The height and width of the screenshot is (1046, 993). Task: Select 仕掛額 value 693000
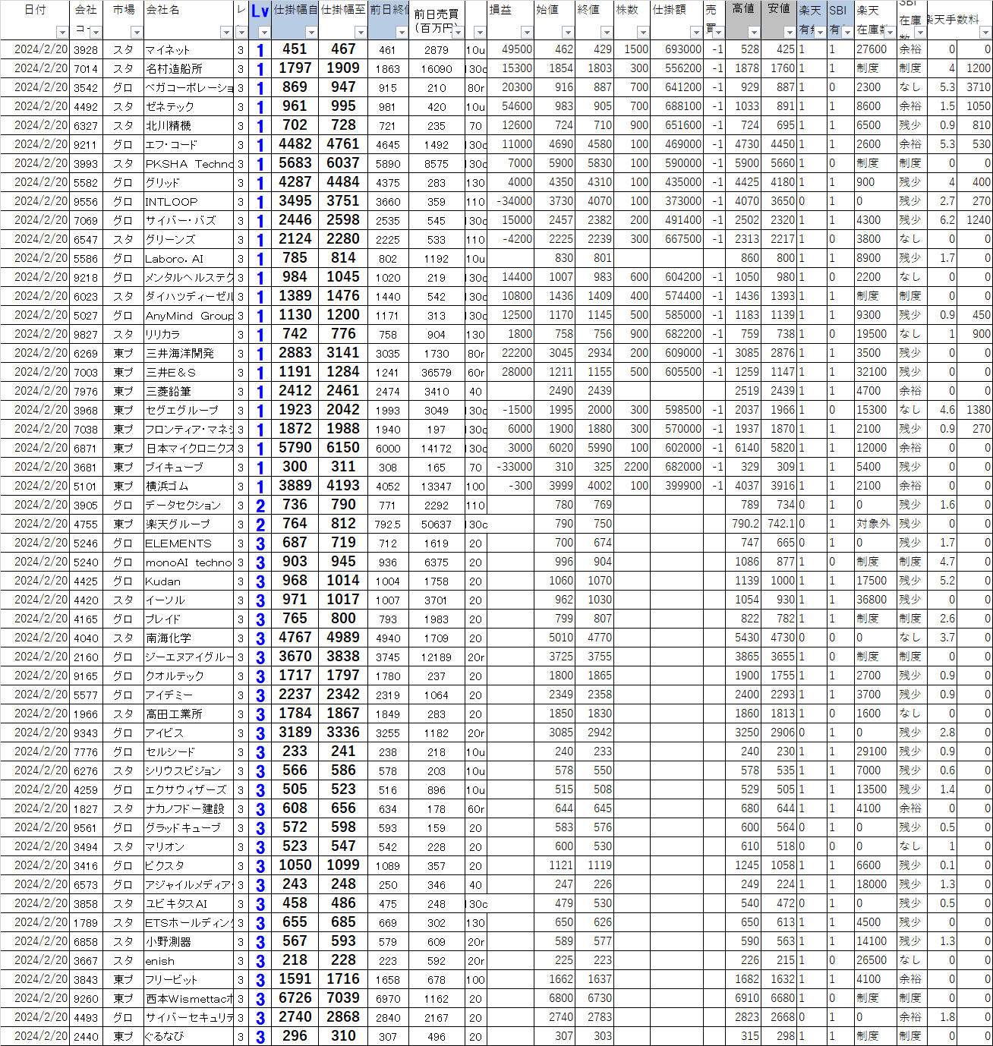pos(677,49)
